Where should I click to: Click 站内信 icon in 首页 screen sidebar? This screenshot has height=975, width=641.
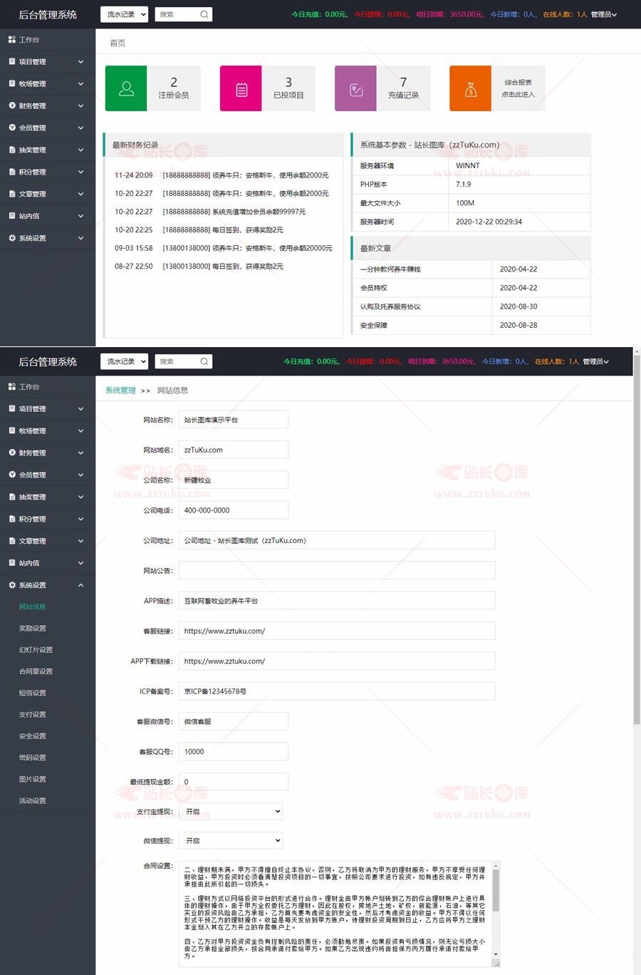coord(11,216)
